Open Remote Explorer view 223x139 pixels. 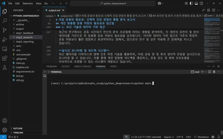(x=5, y=49)
